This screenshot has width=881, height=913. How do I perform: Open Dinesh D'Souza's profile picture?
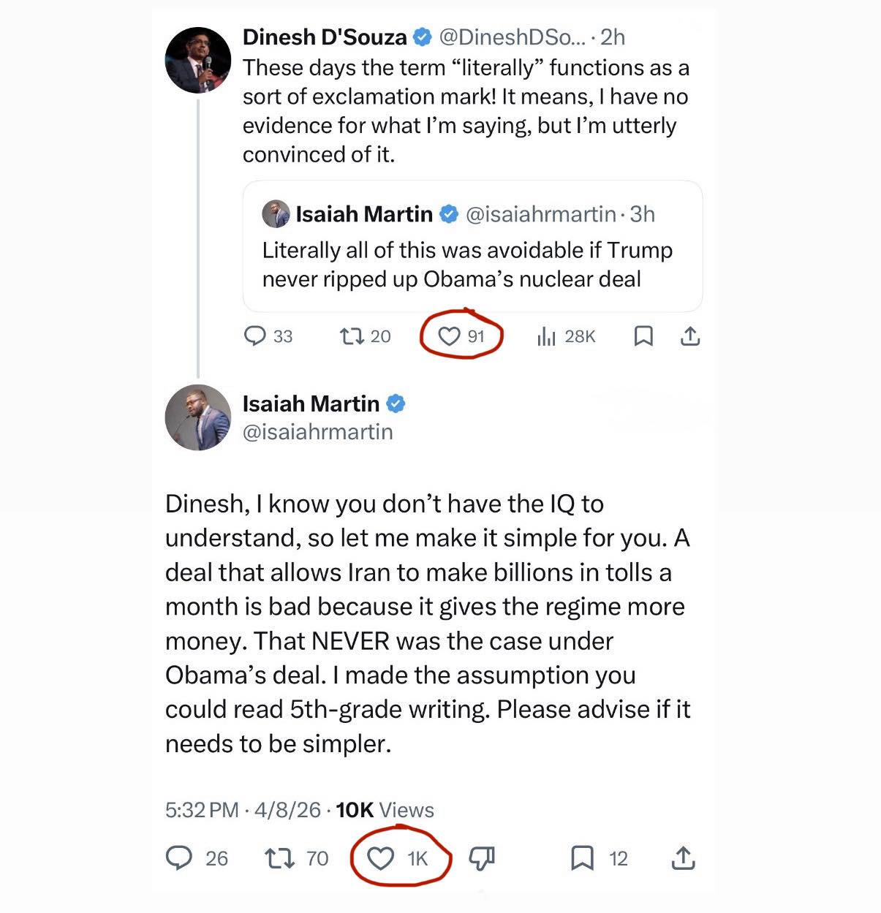click(198, 60)
